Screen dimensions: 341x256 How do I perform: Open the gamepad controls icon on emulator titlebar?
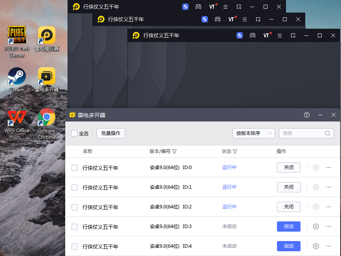pos(198,7)
